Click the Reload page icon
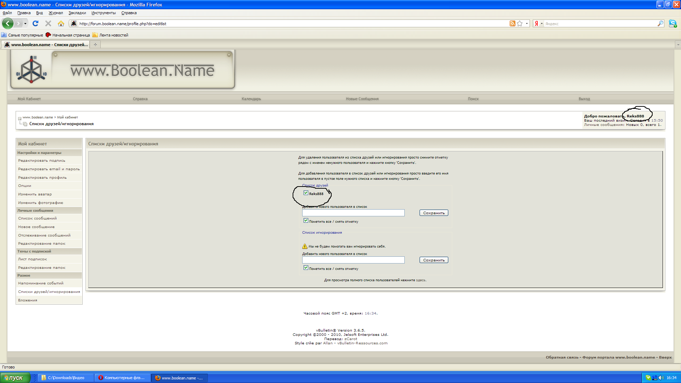Image resolution: width=681 pixels, height=383 pixels. 35,23
